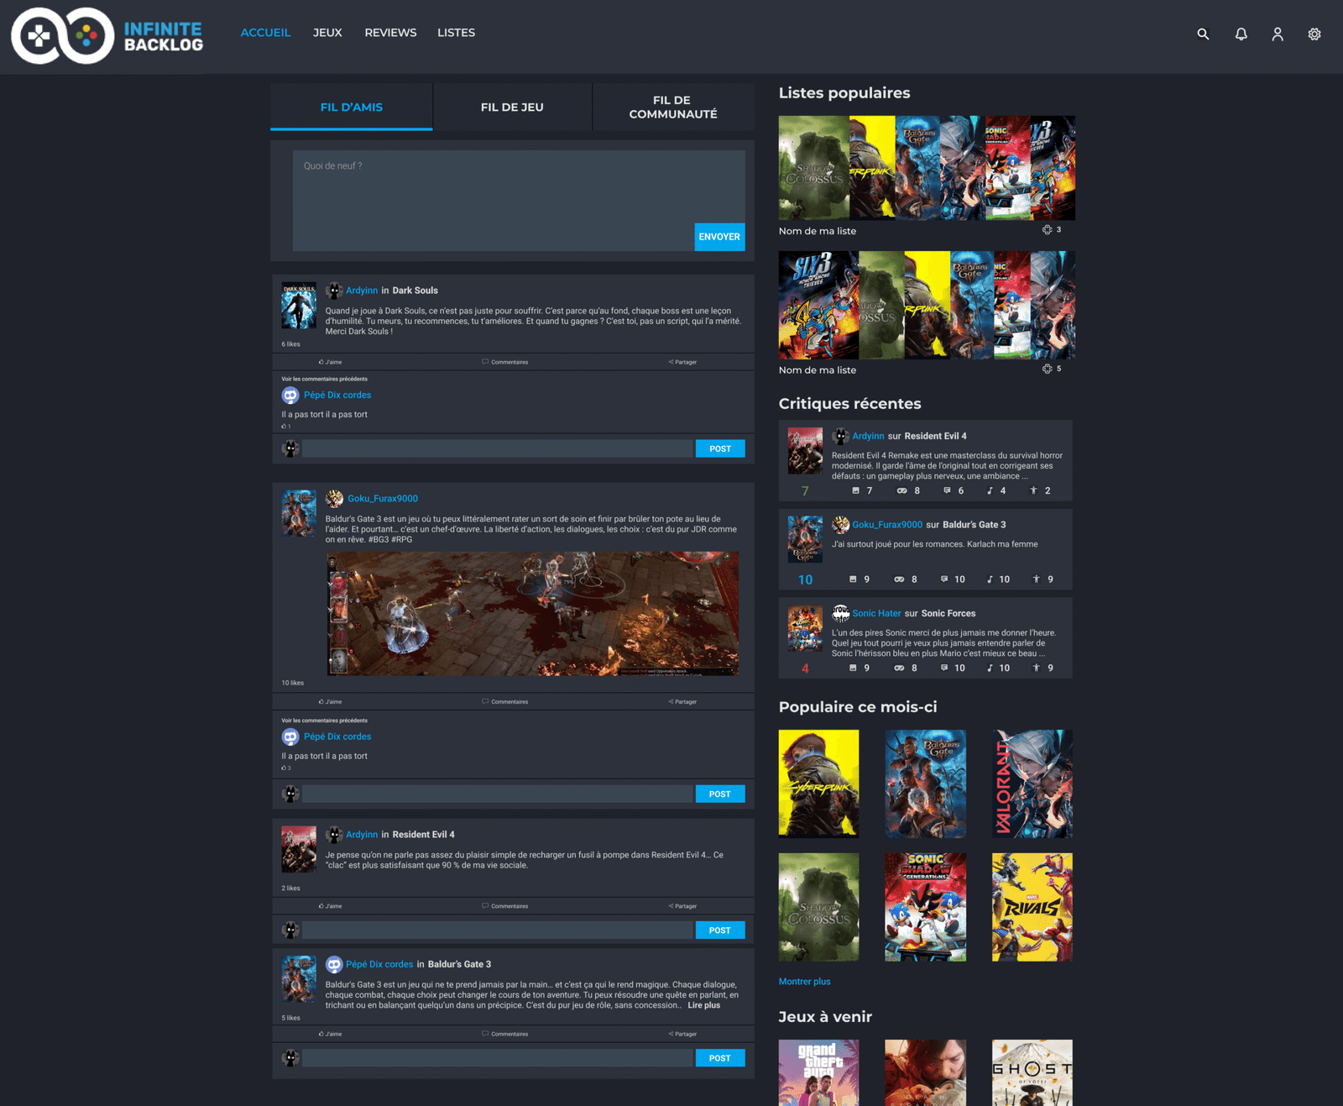Open the user profile icon

click(1278, 34)
